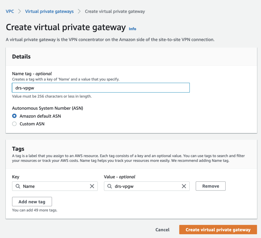
Task: Clear the Key field using its X icon
Action: click(x=92, y=186)
